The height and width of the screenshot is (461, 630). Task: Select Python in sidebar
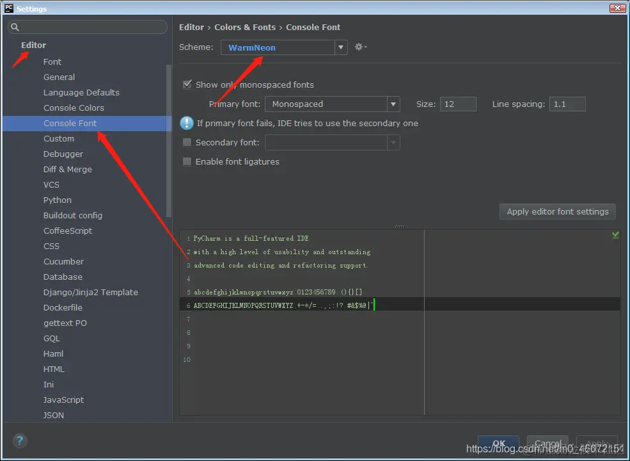58,200
